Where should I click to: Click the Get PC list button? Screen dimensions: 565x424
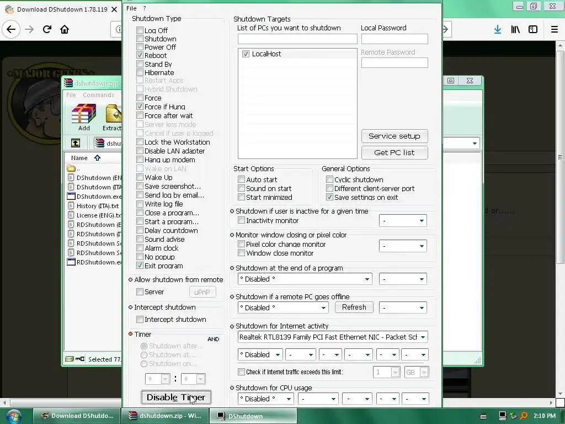(395, 152)
